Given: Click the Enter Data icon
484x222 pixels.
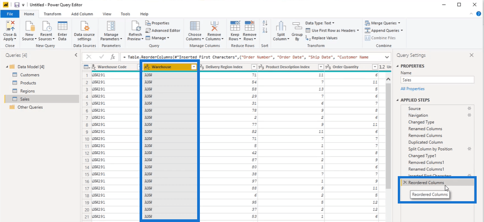Looking at the screenshot, I should tap(62, 26).
